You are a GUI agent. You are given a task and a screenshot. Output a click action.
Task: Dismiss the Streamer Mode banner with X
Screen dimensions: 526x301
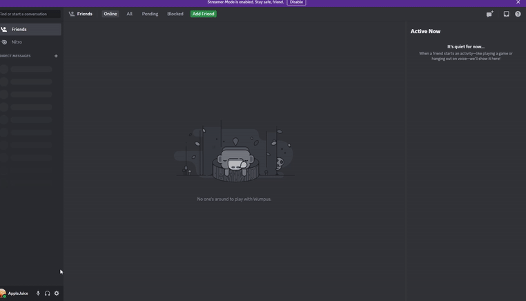pyautogui.click(x=518, y=2)
